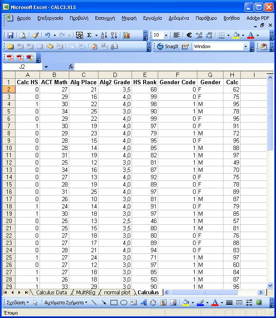
Task: Open Print Preview with the magnifier page icon
Action: click(23, 35)
